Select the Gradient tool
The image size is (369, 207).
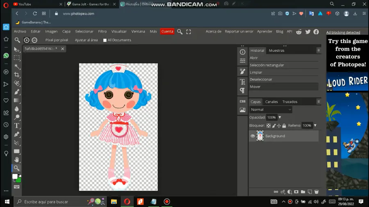point(16,100)
